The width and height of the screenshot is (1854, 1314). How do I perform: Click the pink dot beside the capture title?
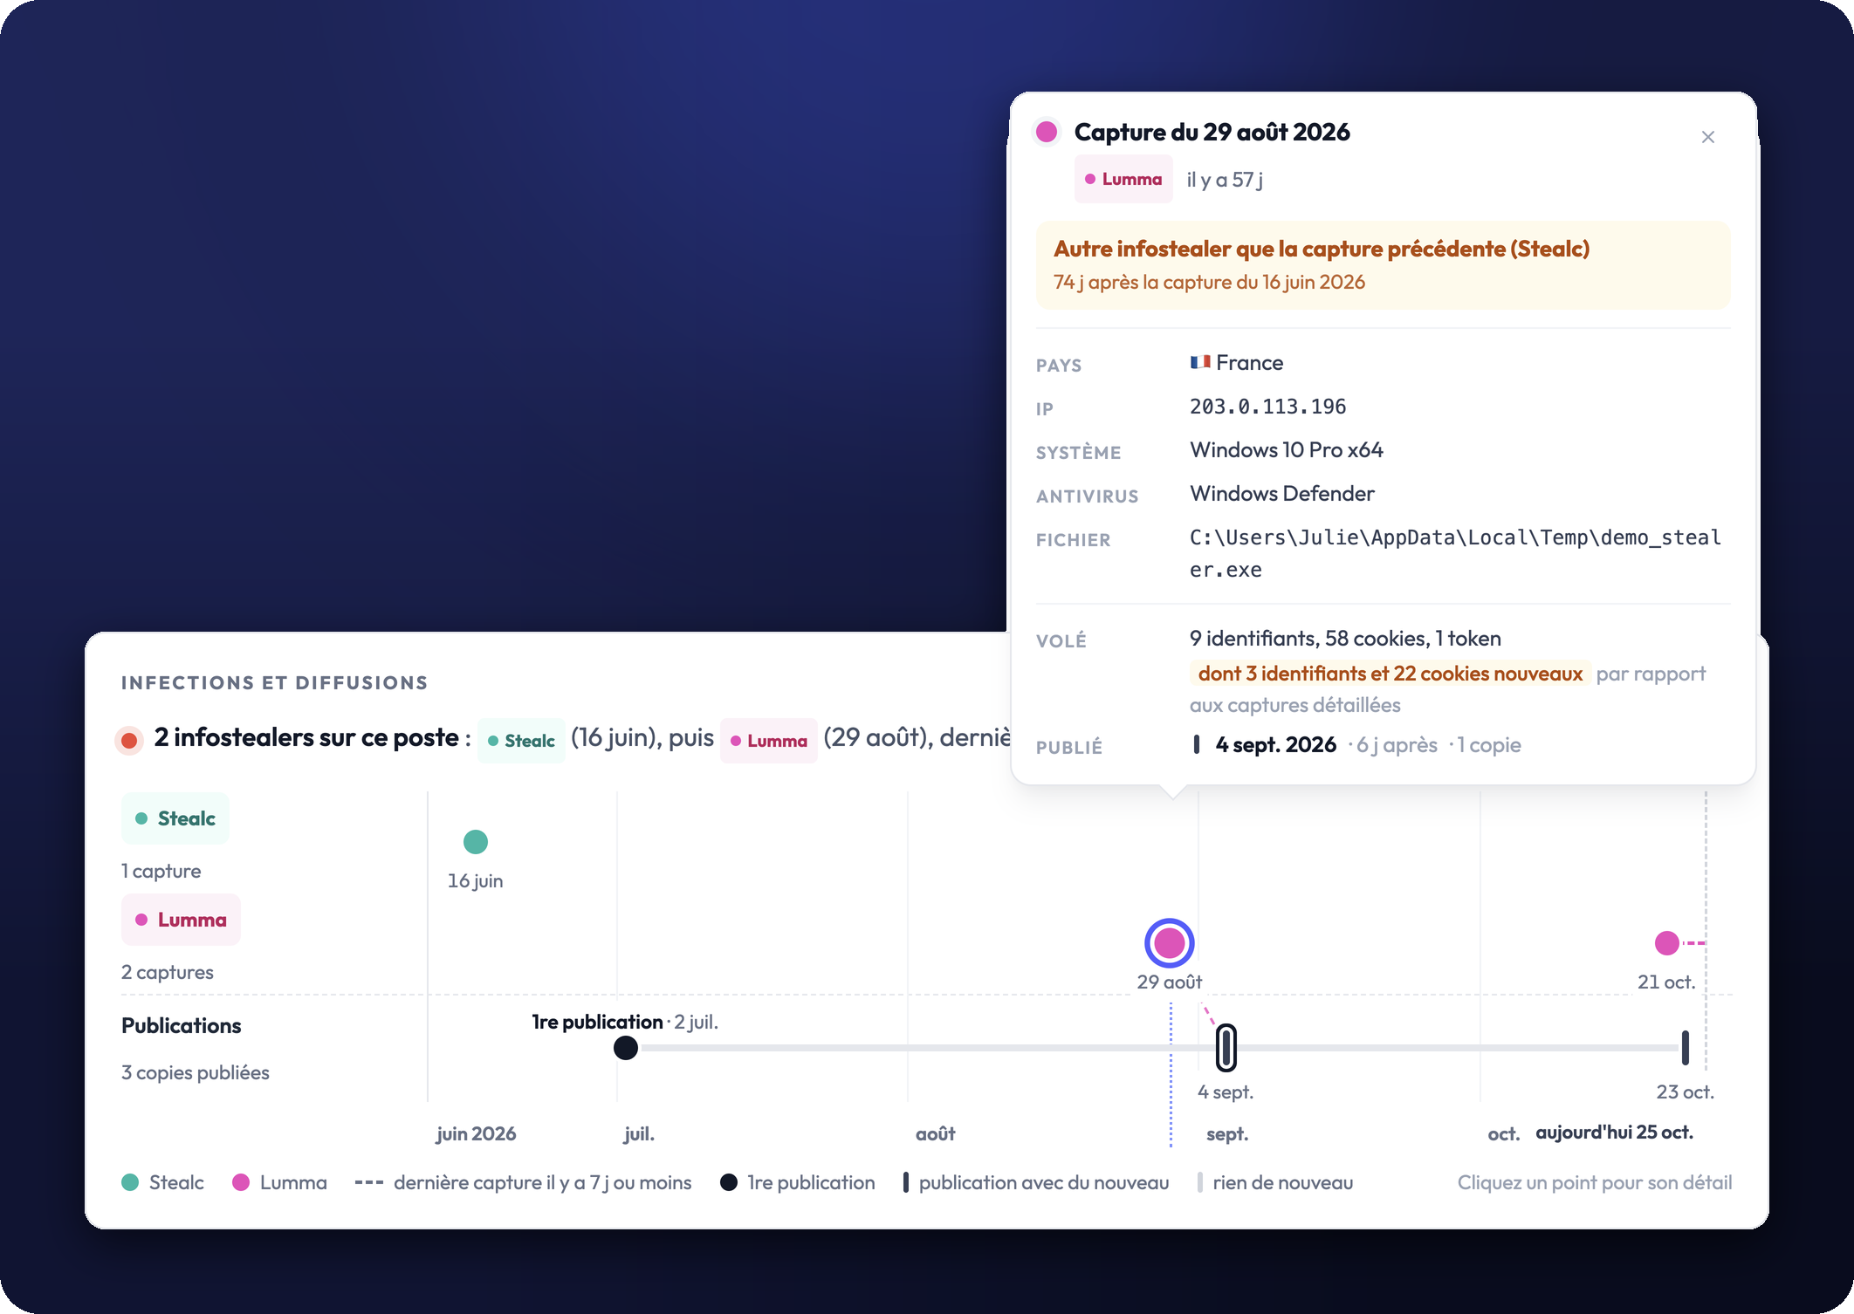(1047, 132)
